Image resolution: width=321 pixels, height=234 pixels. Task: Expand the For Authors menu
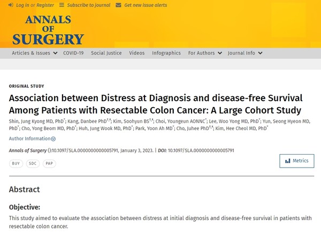[205, 53]
